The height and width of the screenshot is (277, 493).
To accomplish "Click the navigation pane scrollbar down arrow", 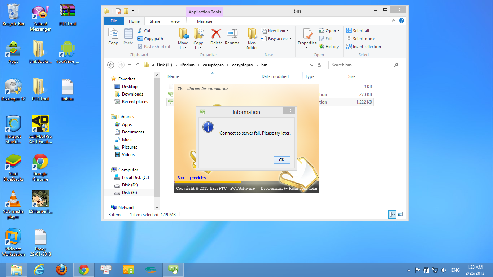I will point(157,207).
